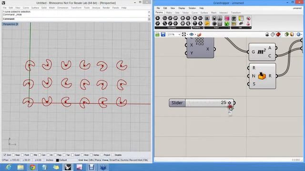Open the zoom percentage dropdown showing 211%
The width and height of the screenshot is (305, 171).
(179, 35)
